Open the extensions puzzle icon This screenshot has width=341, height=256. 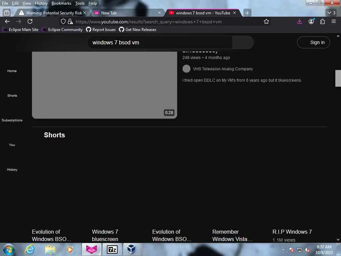click(x=322, y=21)
